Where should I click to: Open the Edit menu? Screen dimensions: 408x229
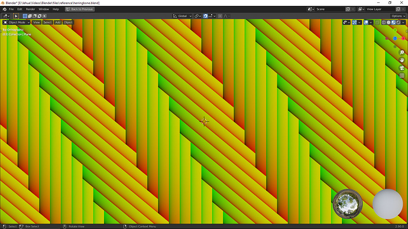coord(20,9)
